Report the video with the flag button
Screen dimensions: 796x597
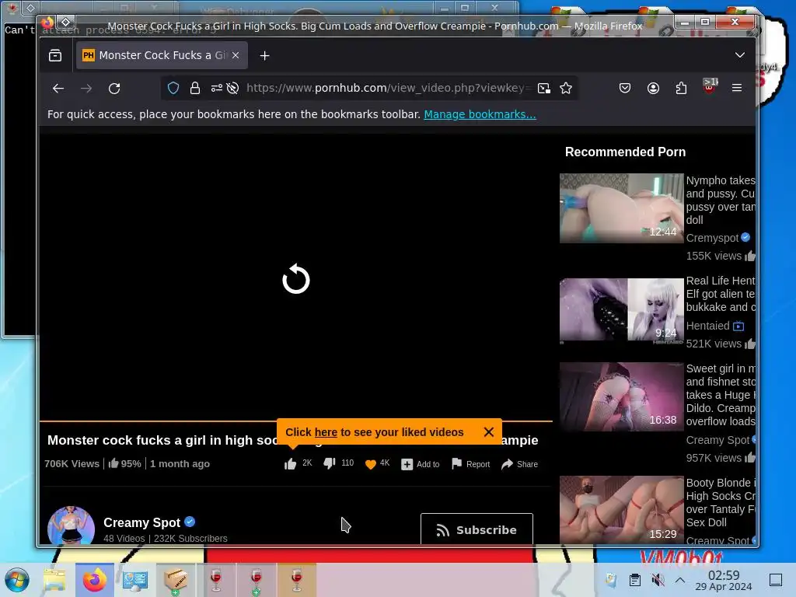[x=470, y=464]
